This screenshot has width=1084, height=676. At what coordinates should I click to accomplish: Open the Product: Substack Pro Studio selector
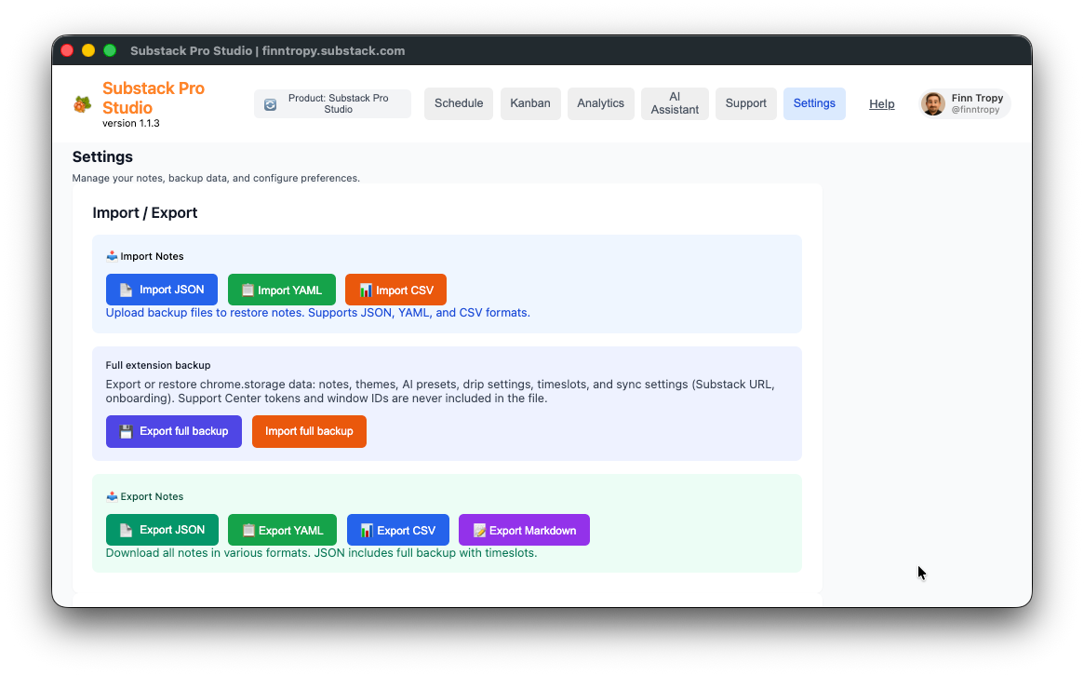332,103
